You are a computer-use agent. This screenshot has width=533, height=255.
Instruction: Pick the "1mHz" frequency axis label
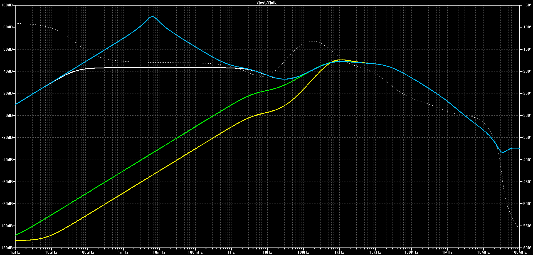[x=123, y=252]
